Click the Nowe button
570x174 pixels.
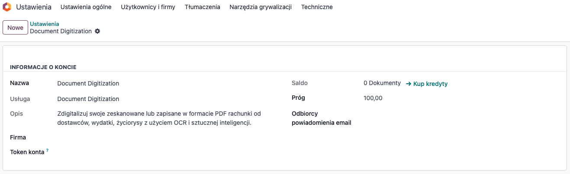[15, 28]
